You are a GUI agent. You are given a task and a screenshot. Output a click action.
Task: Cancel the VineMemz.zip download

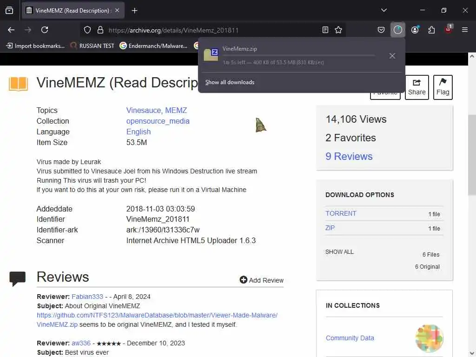point(392,56)
